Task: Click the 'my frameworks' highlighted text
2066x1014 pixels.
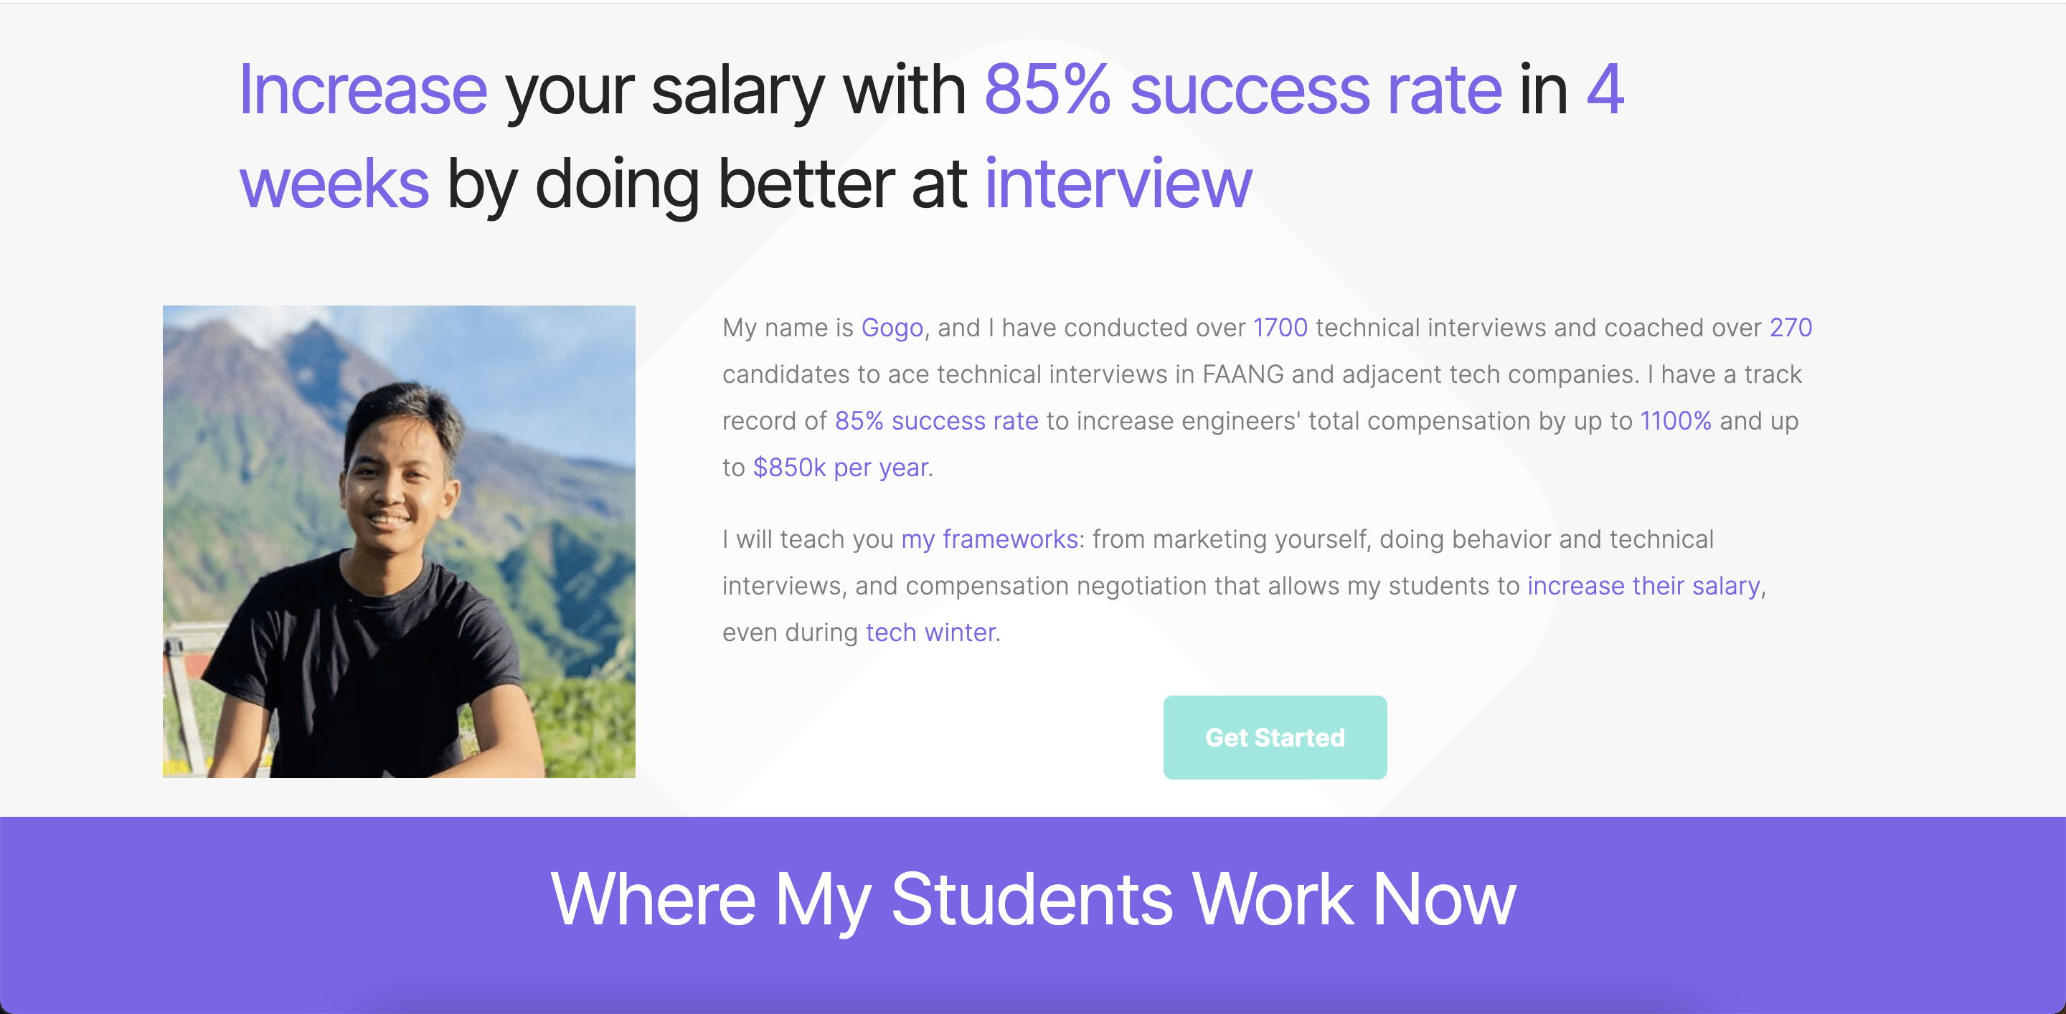Action: [989, 539]
